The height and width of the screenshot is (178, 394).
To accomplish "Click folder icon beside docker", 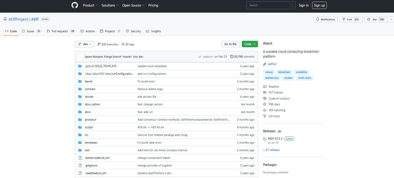I will point(80,97).
